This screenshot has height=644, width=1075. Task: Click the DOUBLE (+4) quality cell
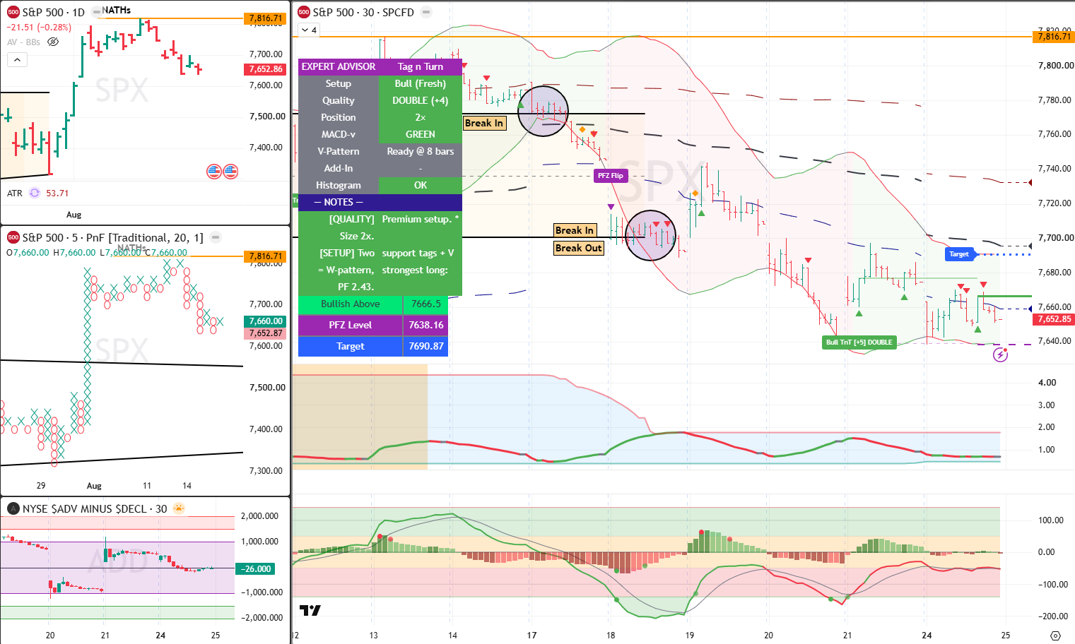tap(421, 100)
